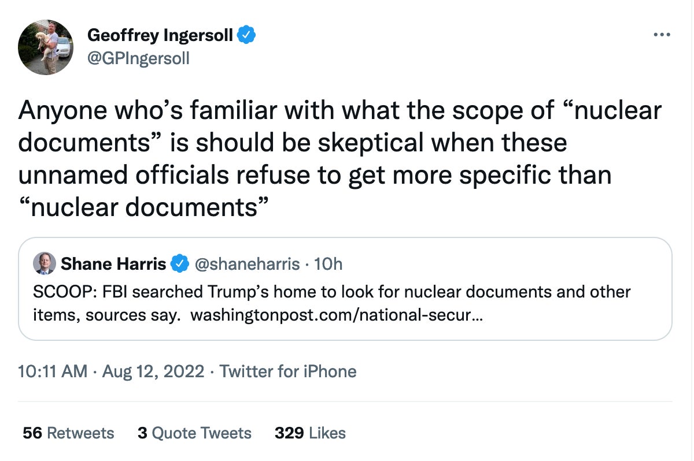Click the Aug 12, 2022 date

(153, 371)
